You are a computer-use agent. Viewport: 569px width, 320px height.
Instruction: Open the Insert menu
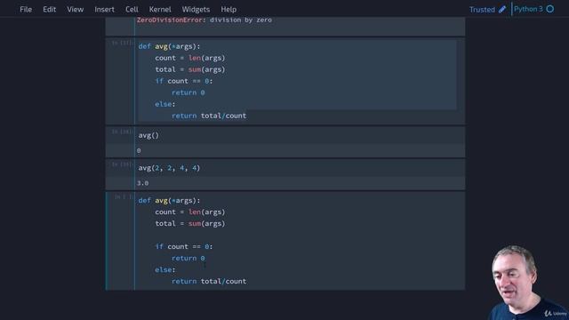tap(105, 10)
